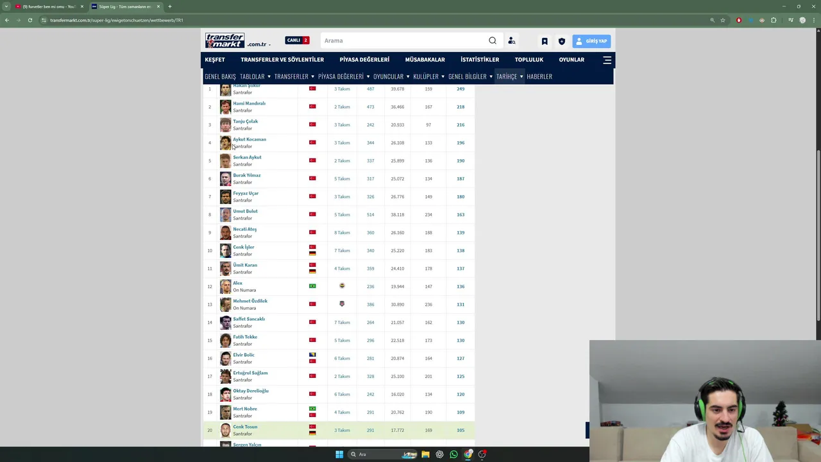Click Fenerbahçe club crest in Alex row
The image size is (821, 462).
coord(342,286)
